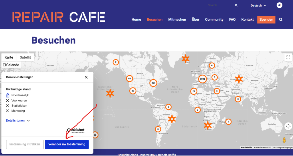
Task: Select the Karte map type
Action: 9,57
